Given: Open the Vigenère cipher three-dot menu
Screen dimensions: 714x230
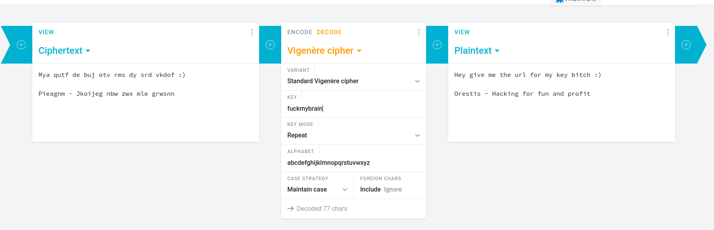Looking at the screenshot, I should 419,32.
